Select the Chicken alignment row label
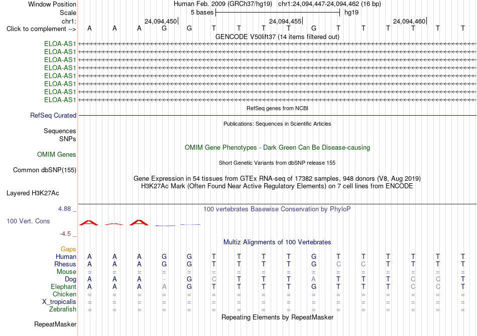The image size is (477, 336). (x=64, y=294)
